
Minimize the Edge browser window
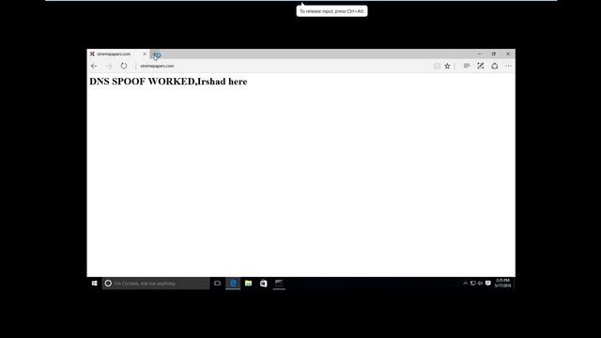(x=479, y=54)
